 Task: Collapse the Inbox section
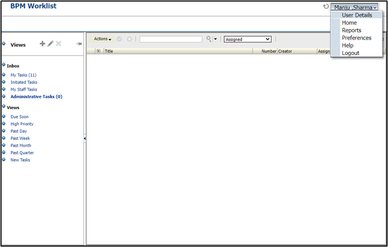4,65
